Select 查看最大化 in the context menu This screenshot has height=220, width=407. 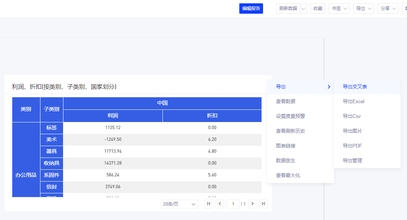[288, 175]
